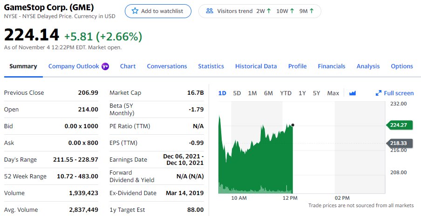Image resolution: width=421 pixels, height=216 pixels.
Task: Open the Historical Data tab
Action: [256, 66]
